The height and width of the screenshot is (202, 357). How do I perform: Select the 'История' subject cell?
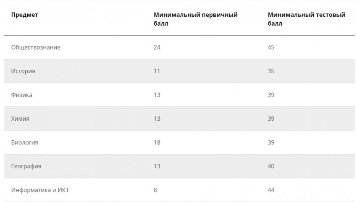pos(23,71)
